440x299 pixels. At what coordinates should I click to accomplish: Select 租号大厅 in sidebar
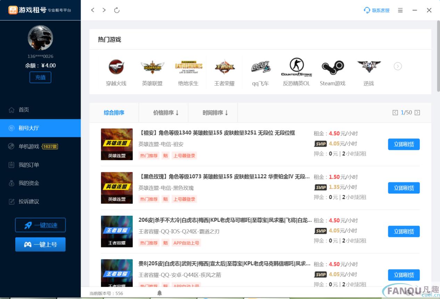pyautogui.click(x=40, y=128)
